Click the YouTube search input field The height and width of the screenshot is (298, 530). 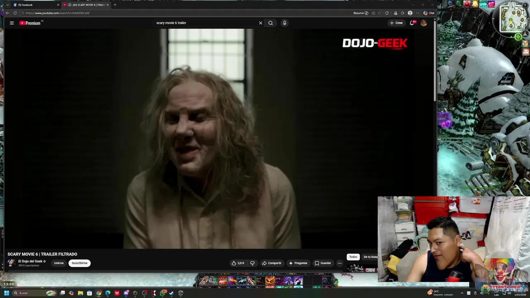pos(205,23)
